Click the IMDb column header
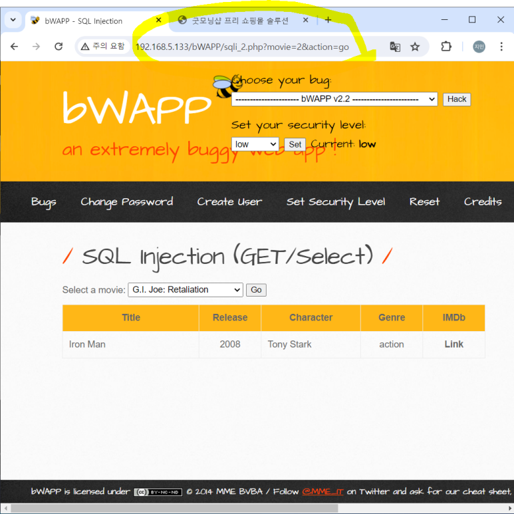514x514 pixels. (x=454, y=318)
